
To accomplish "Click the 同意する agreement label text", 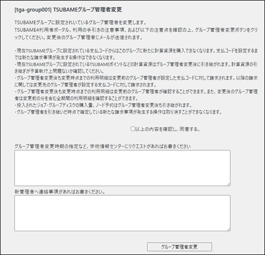I will [167, 129].
